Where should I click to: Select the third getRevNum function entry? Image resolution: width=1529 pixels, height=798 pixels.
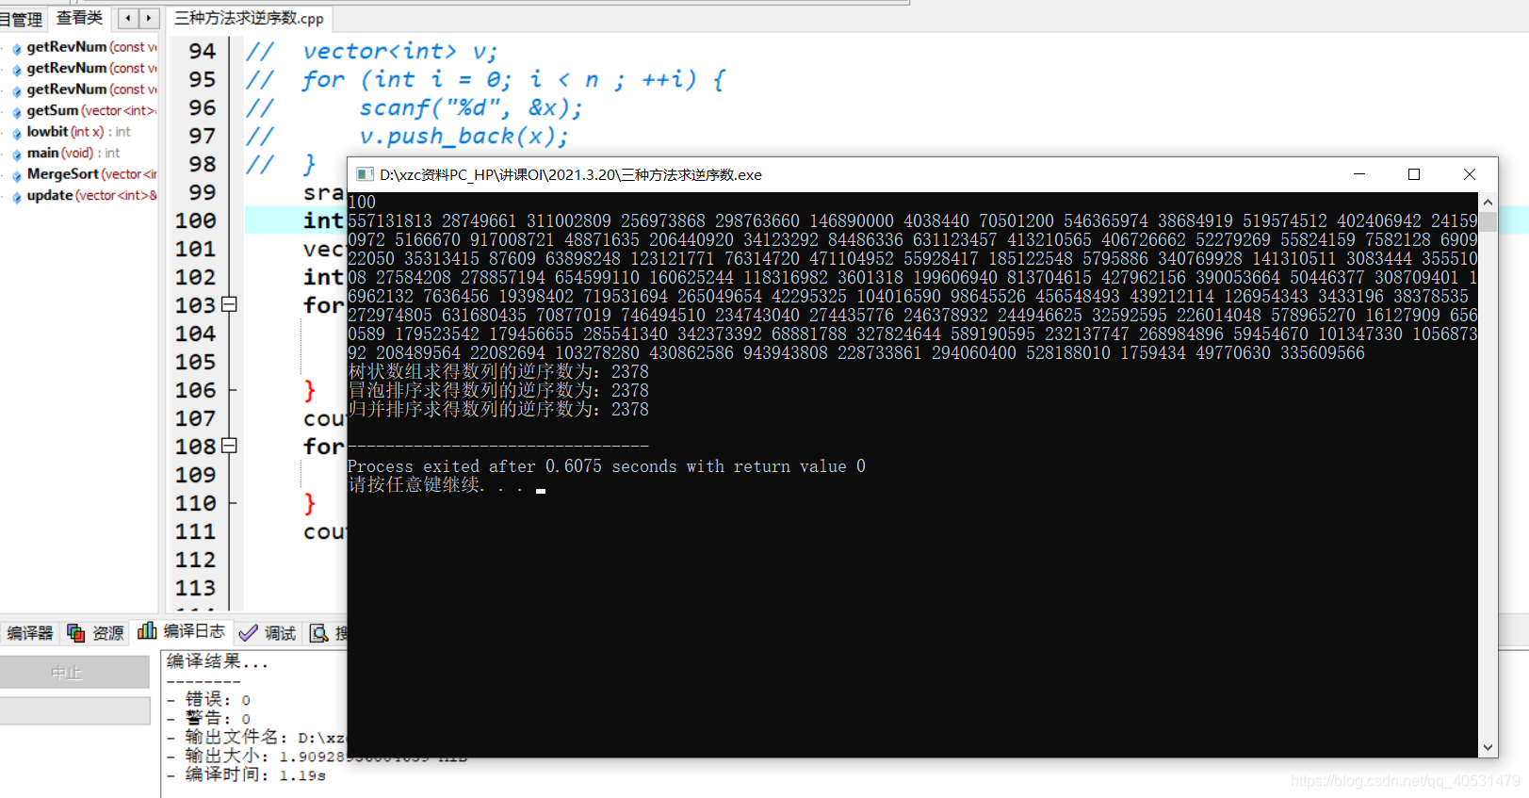point(90,90)
